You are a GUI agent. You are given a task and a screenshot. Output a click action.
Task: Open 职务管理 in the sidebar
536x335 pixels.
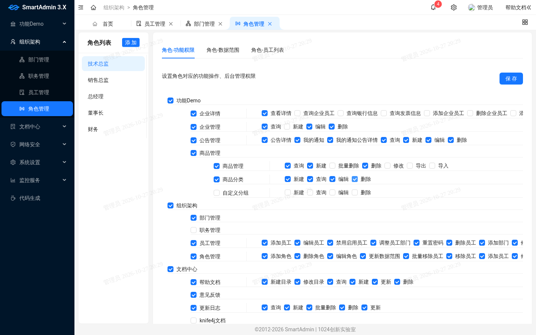37,76
